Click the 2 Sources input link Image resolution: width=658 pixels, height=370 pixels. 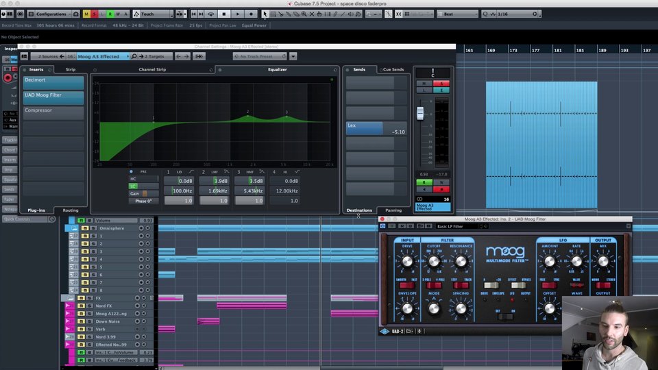(x=48, y=56)
